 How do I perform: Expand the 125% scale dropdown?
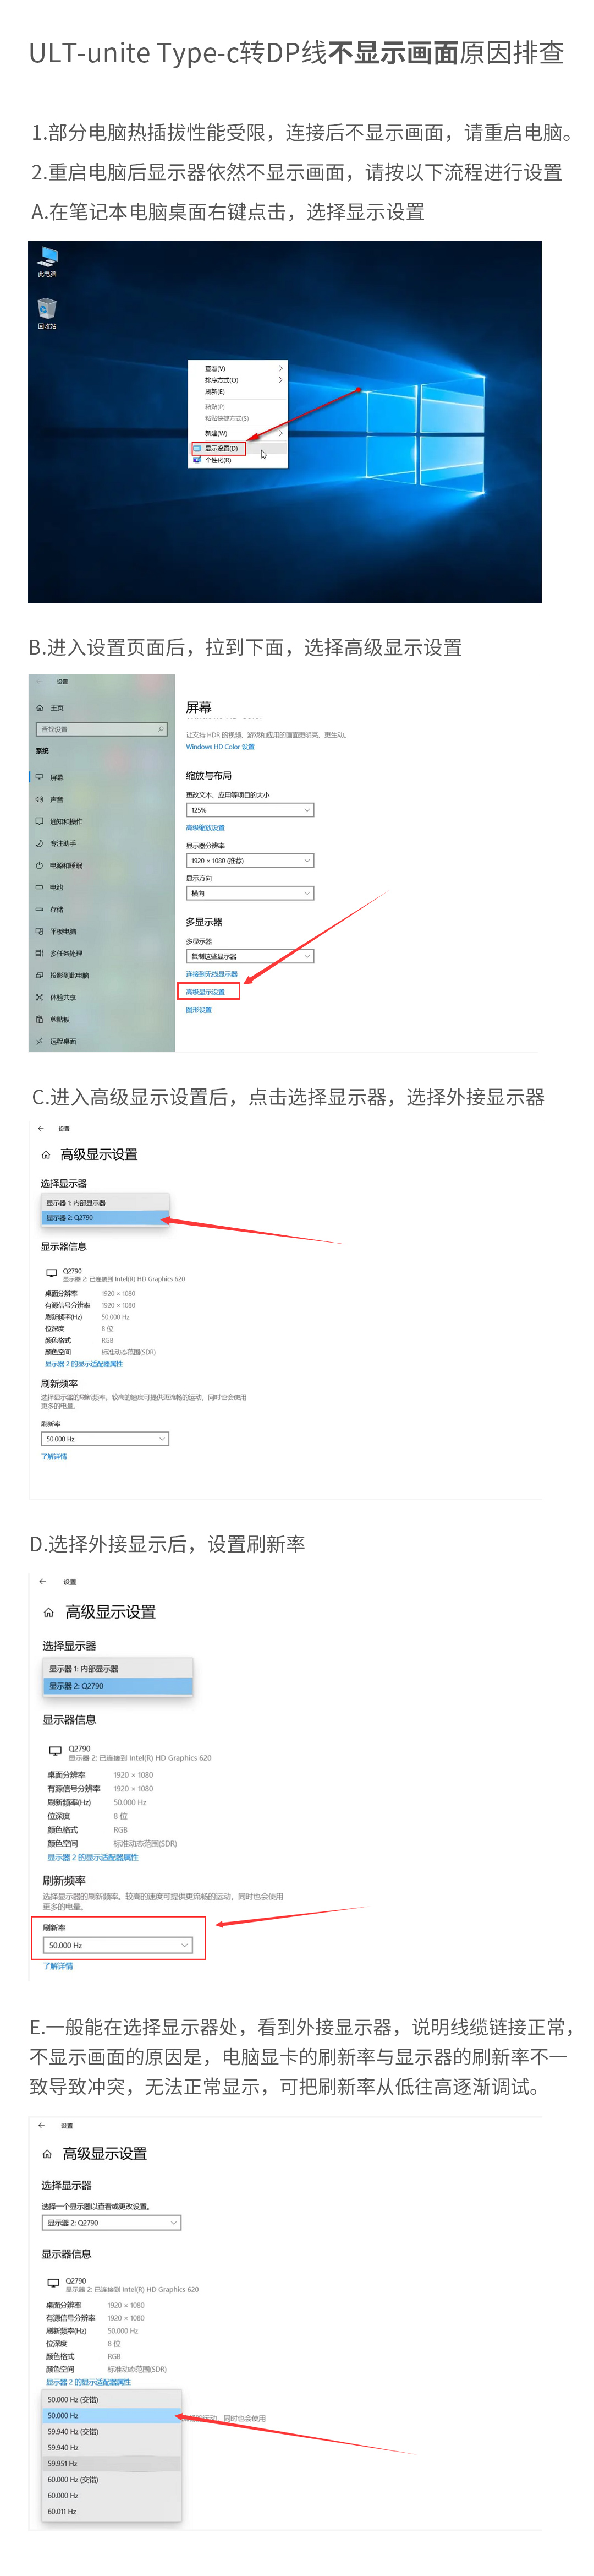250,810
